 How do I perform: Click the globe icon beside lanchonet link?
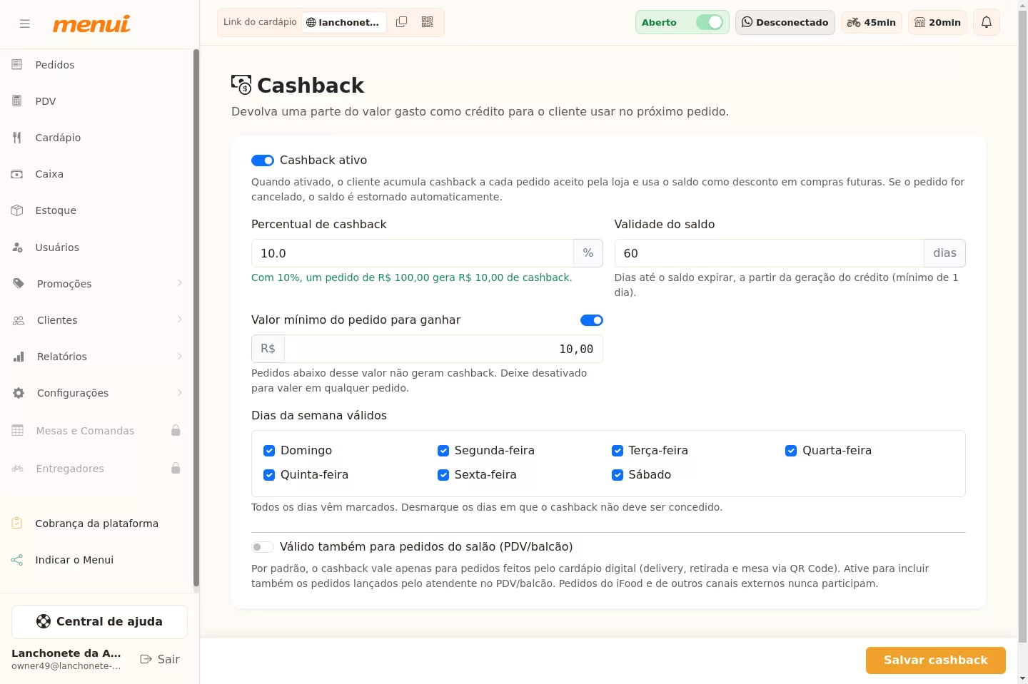[x=311, y=22]
